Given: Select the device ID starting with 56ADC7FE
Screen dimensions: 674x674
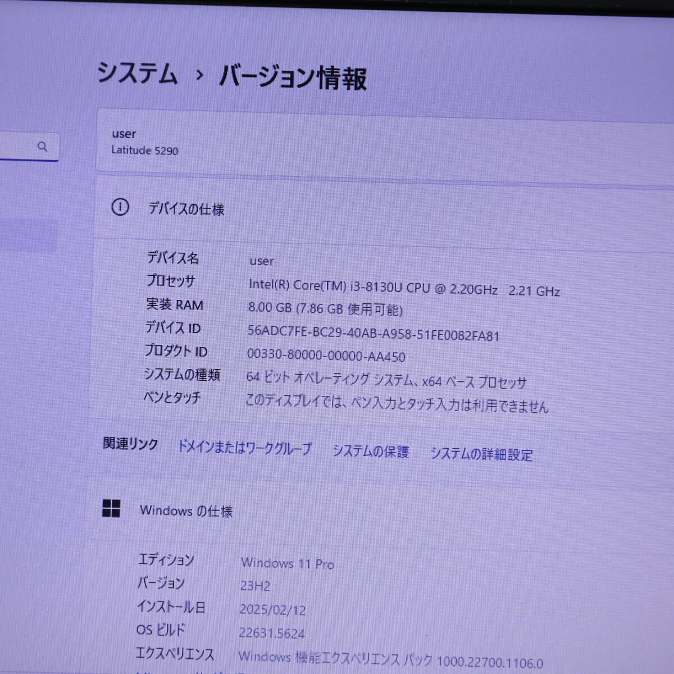Looking at the screenshot, I should click(x=374, y=333).
